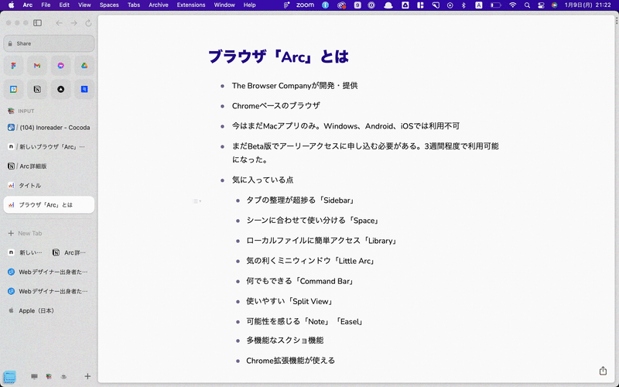Open the Notion favorite tile
Viewport: 619px width, 387px height.
(x=37, y=89)
